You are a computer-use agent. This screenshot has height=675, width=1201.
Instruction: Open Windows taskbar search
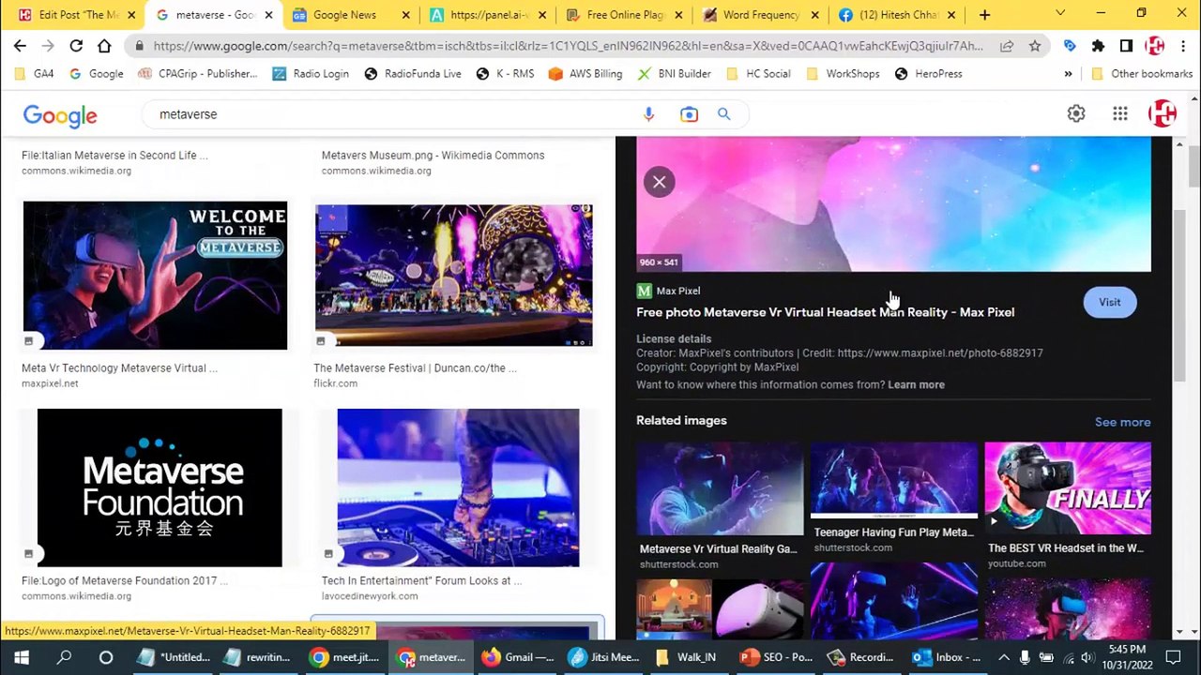click(64, 657)
